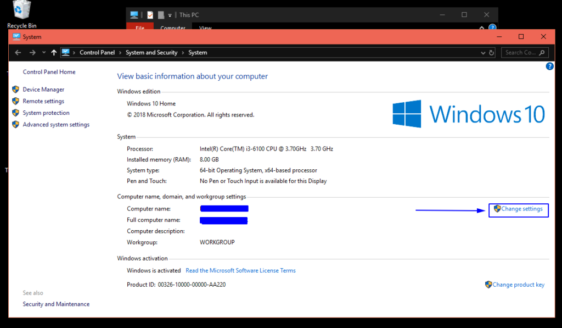Click shield icon beside Advanced system settings
This screenshot has height=328, width=562.
[15, 125]
